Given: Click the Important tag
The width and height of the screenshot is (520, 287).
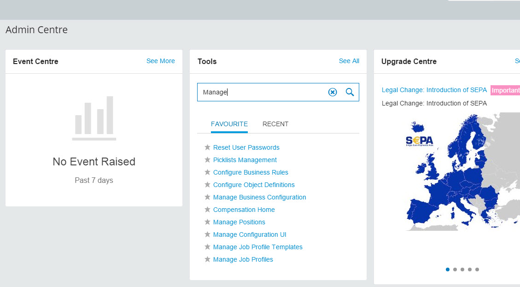Looking at the screenshot, I should (505, 90).
